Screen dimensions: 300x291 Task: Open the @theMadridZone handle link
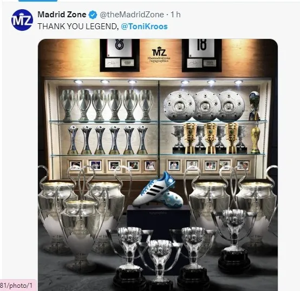(x=132, y=15)
